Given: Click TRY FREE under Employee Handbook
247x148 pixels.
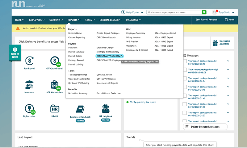Looking at the screenshot, I should [80, 121].
